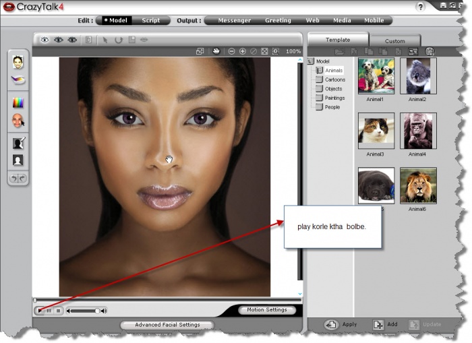Mute using the left speaker icon
The height and width of the screenshot is (343, 472).
pyautogui.click(x=68, y=311)
